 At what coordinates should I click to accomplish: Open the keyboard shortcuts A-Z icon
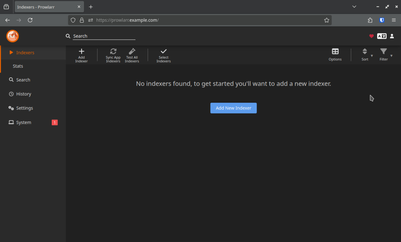pos(382,36)
